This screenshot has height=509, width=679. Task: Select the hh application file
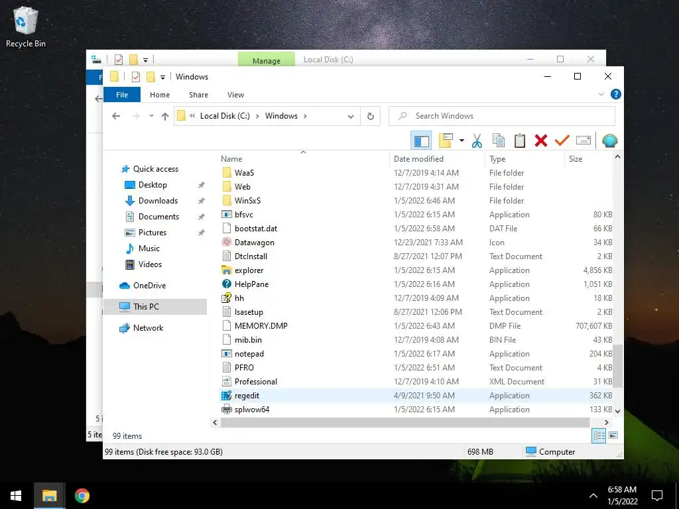[239, 298]
